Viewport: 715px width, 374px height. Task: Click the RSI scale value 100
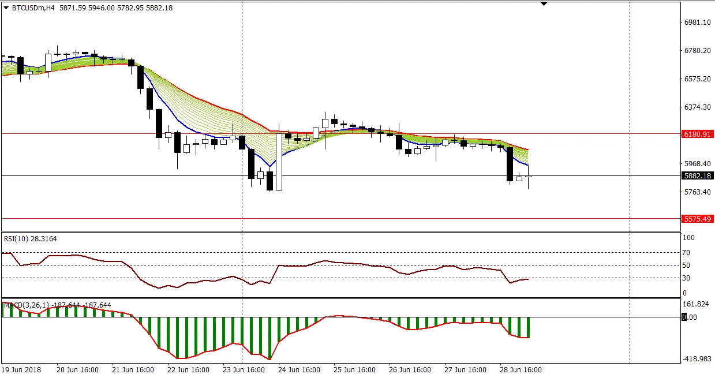click(690, 237)
